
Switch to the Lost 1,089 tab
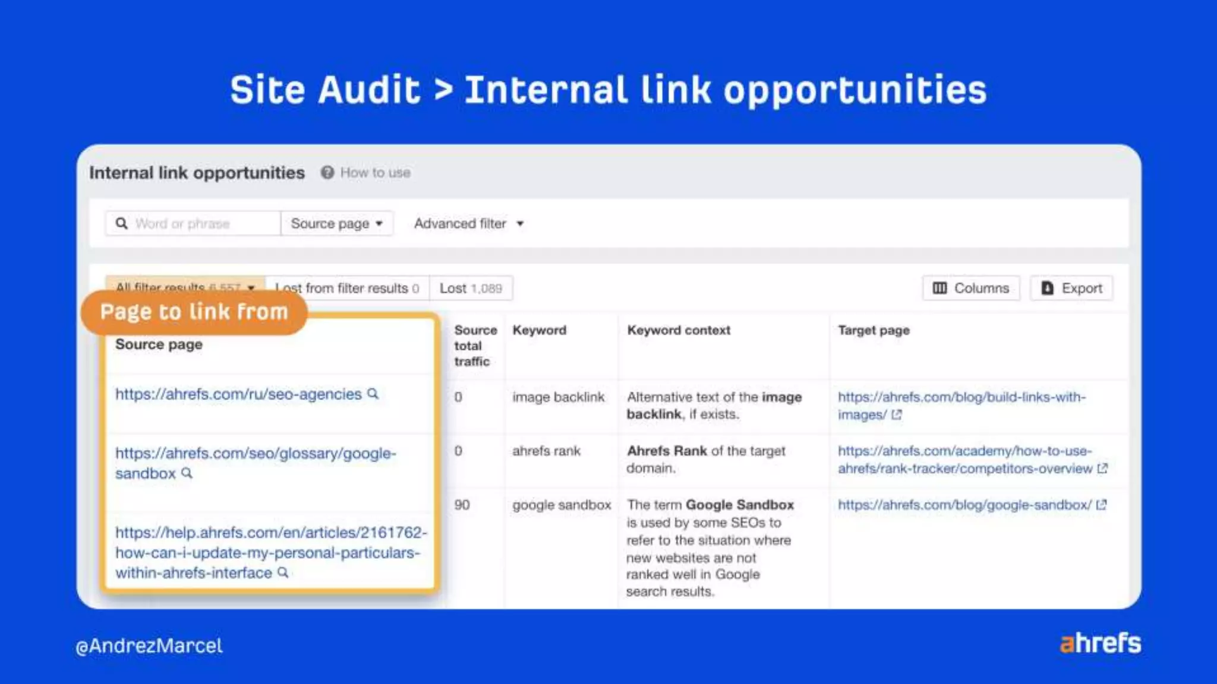(x=471, y=288)
